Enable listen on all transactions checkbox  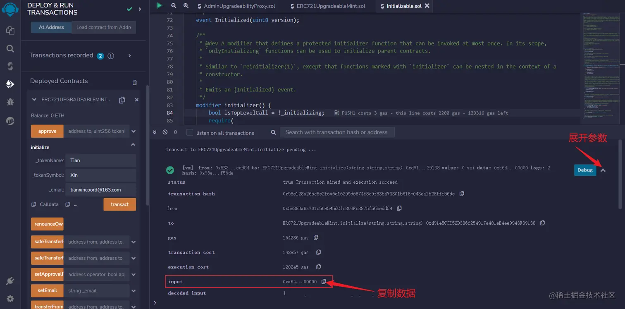190,132
